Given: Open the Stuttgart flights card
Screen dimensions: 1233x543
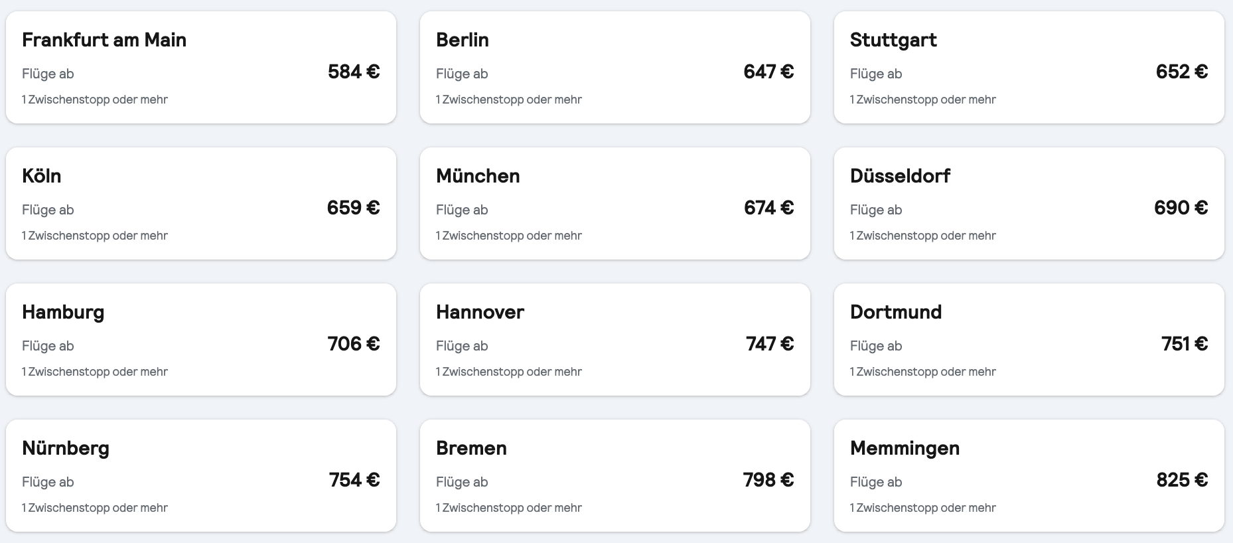Looking at the screenshot, I should (1029, 67).
